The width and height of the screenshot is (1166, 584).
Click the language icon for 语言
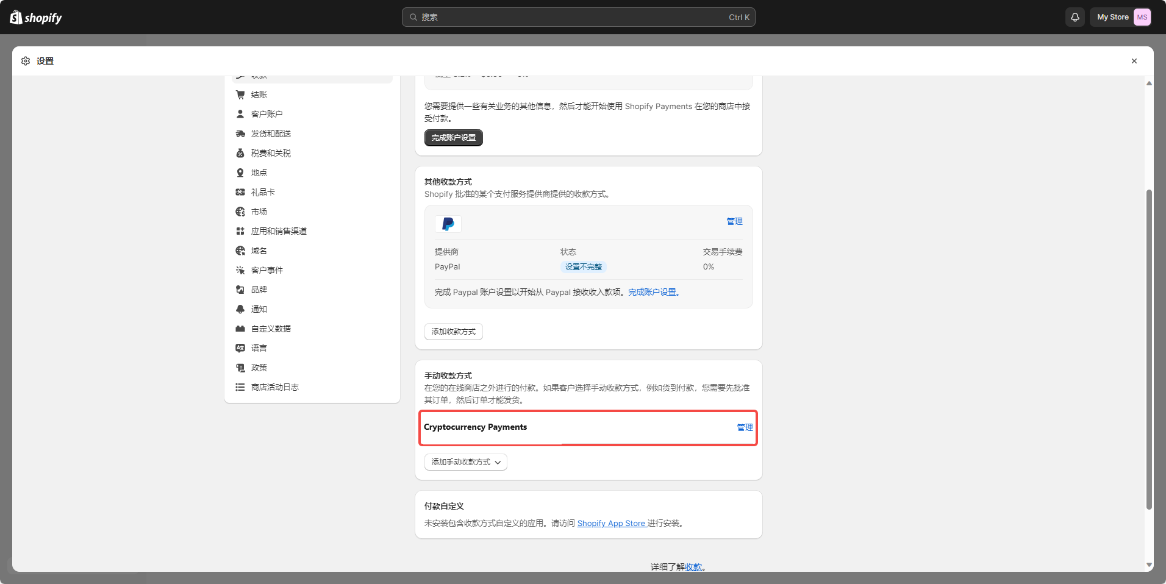tap(240, 348)
